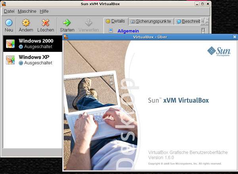Click the Verwerfen discard icon

pyautogui.click(x=88, y=23)
